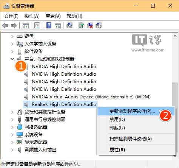This screenshot has height=168, width=179.
Task: Click the scrollbar up arrow in device tree
Action: pyautogui.click(x=175, y=36)
